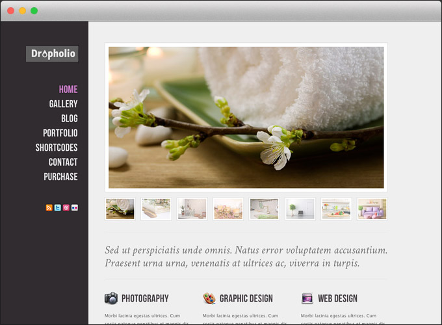This screenshot has height=325, width=442.
Task: Select the first towel-and-blossom thumbnail
Action: pos(120,209)
